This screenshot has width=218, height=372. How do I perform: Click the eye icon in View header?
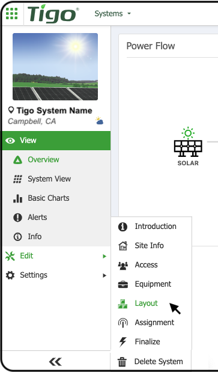10,141
